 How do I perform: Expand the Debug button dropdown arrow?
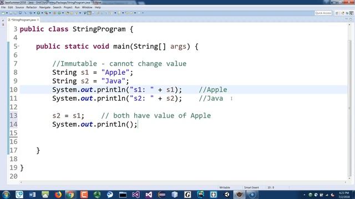point(34,13)
